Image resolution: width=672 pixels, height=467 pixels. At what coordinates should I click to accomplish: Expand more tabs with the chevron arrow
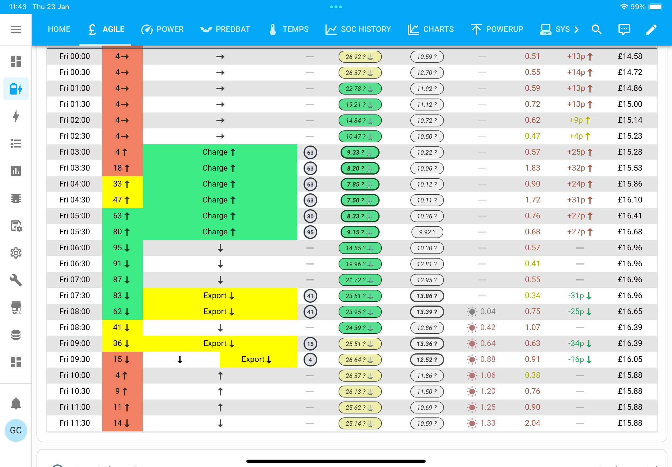click(x=576, y=29)
